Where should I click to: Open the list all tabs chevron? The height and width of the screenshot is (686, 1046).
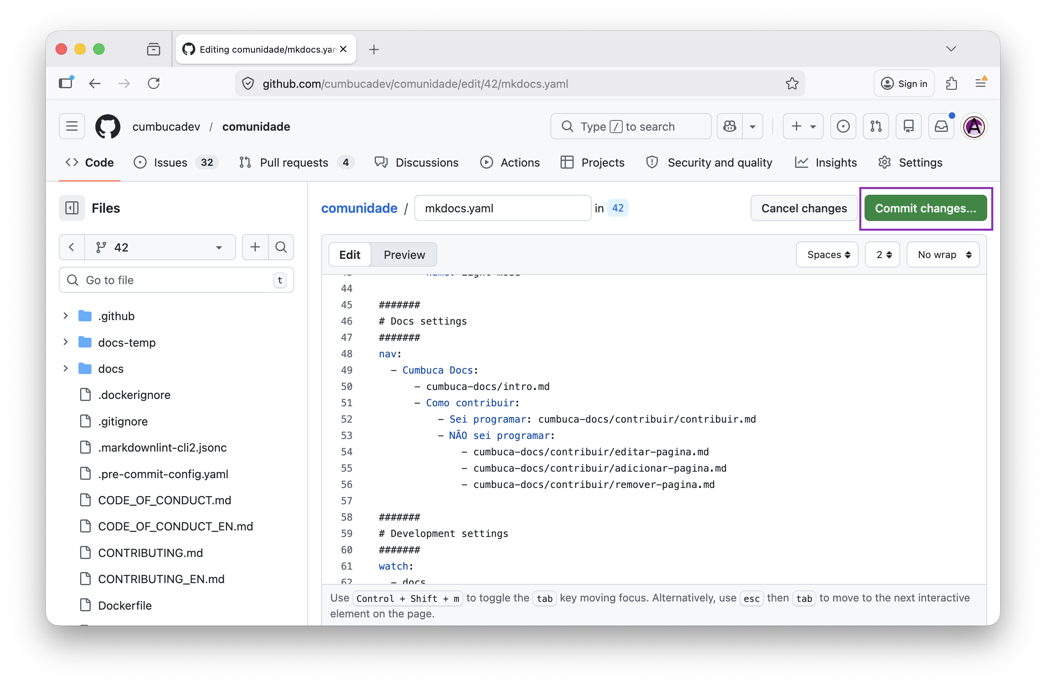[x=951, y=49]
